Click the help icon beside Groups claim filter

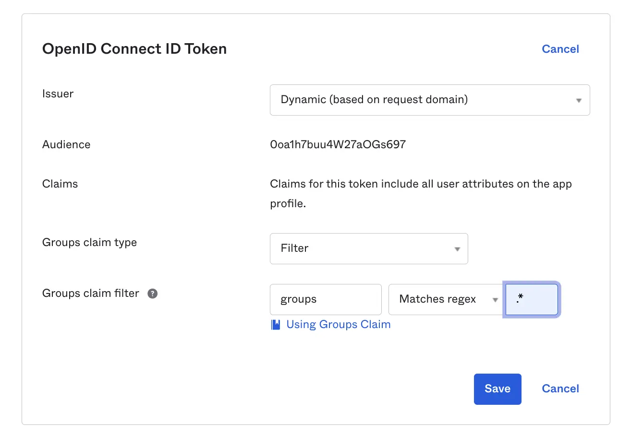point(152,294)
